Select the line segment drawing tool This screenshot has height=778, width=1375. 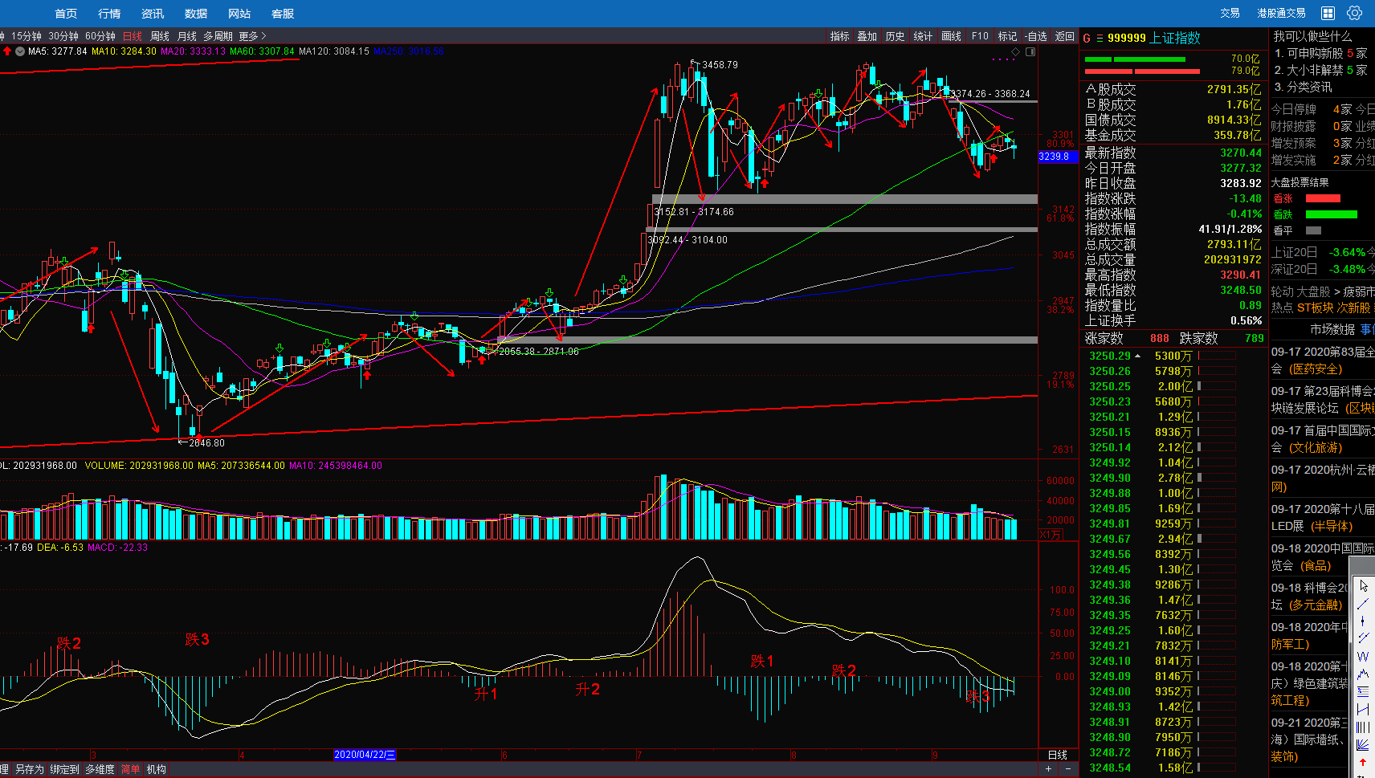coord(1363,604)
